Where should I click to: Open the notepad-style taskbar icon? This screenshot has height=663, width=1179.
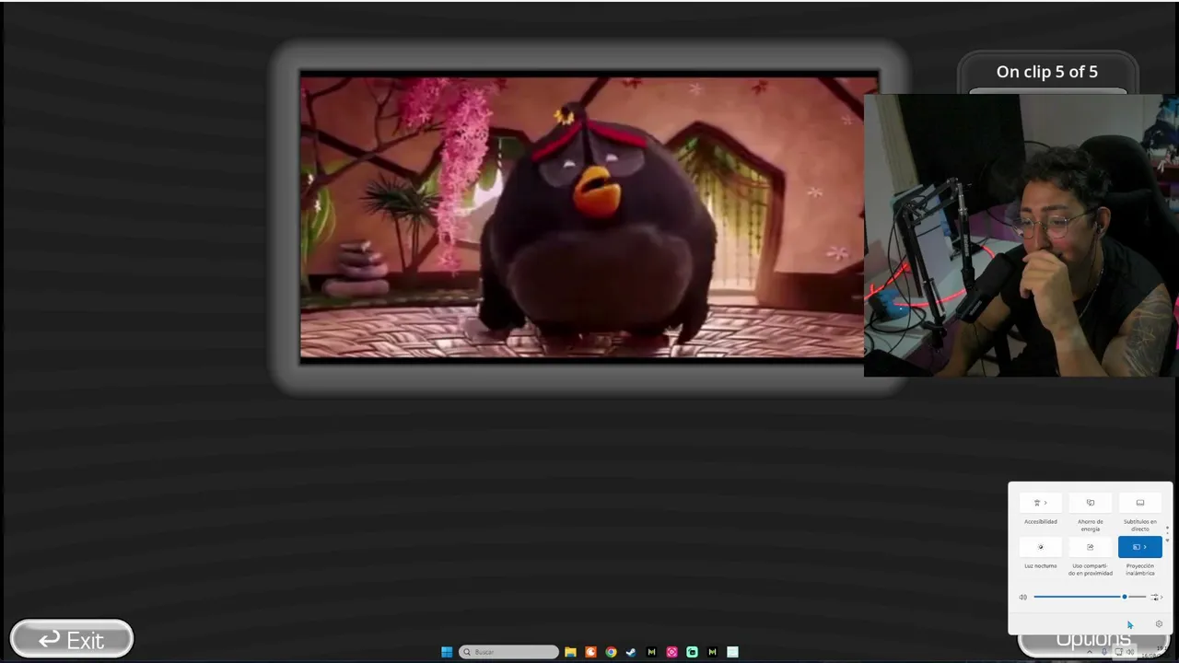732,652
